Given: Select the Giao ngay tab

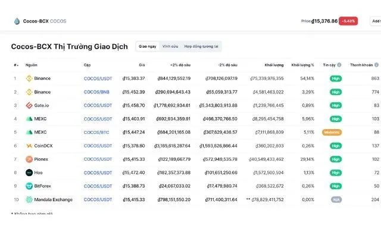Looking at the screenshot, I should [148, 46].
